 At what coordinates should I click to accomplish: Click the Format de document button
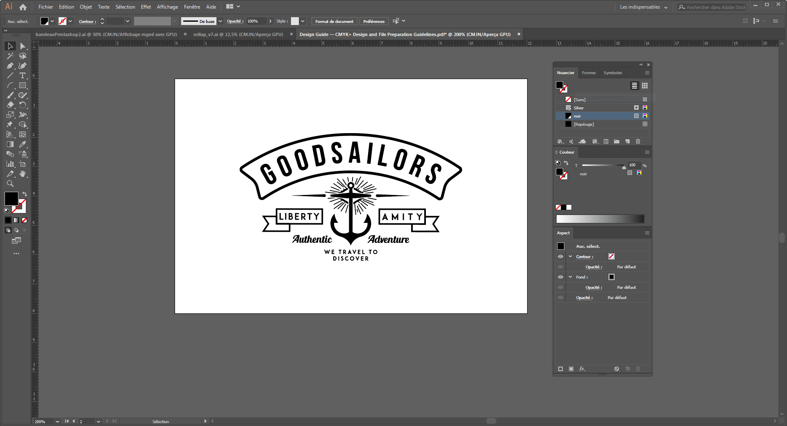click(334, 21)
